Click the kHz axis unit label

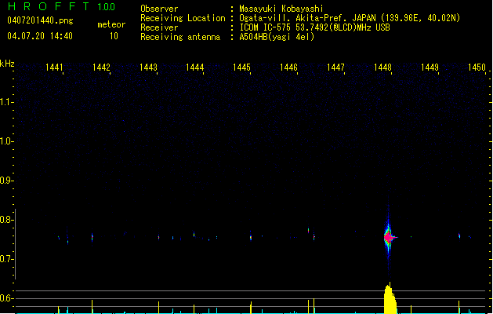pos(7,63)
